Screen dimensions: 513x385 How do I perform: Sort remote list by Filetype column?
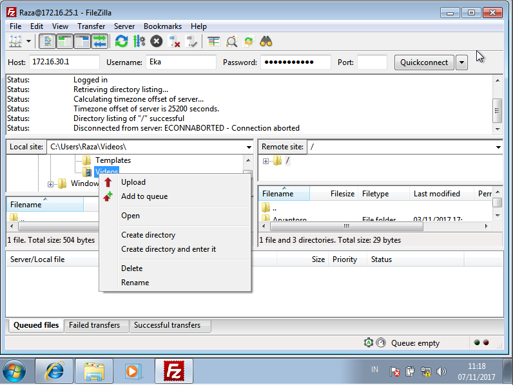(x=383, y=194)
